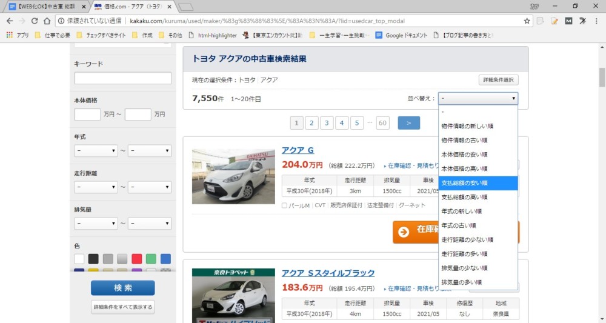The width and height of the screenshot is (606, 323).
Task: Go to results page 2
Action: (x=311, y=123)
